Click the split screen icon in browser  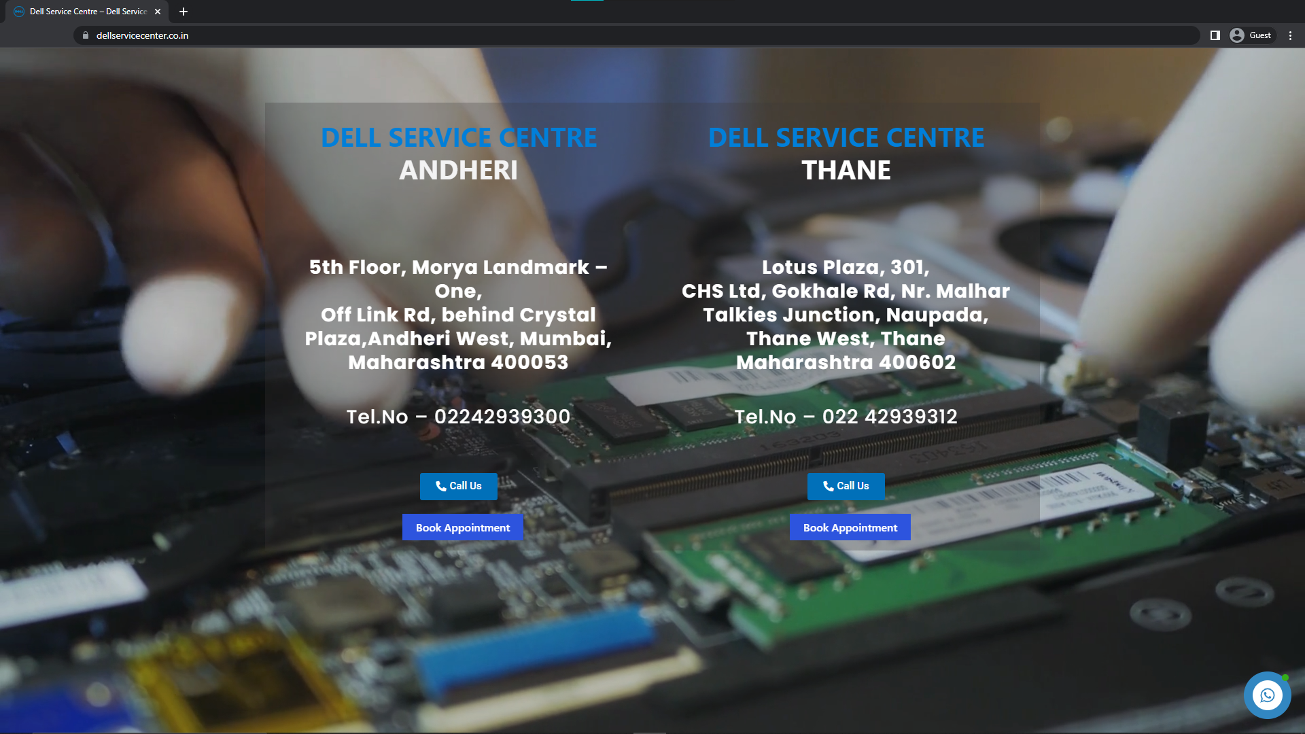click(x=1215, y=35)
